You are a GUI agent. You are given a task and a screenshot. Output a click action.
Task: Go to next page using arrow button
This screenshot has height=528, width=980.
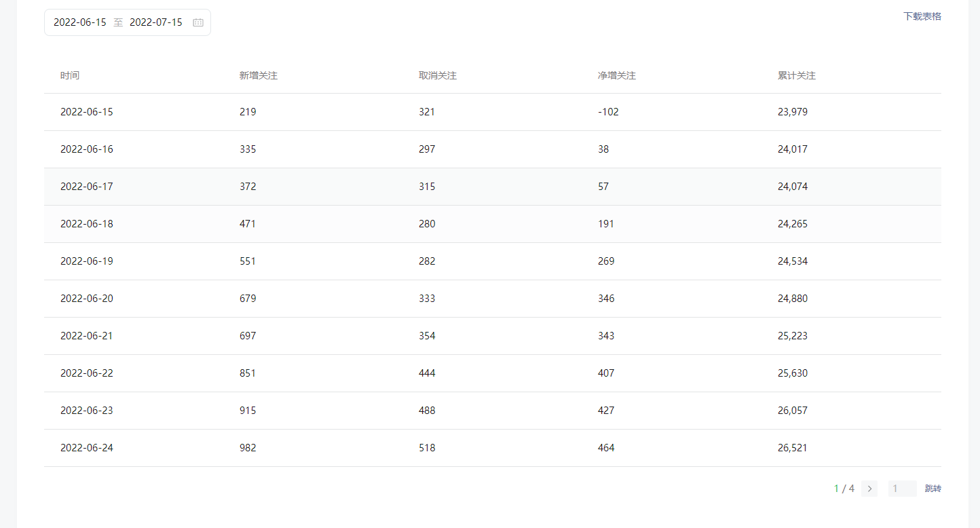[x=869, y=489]
